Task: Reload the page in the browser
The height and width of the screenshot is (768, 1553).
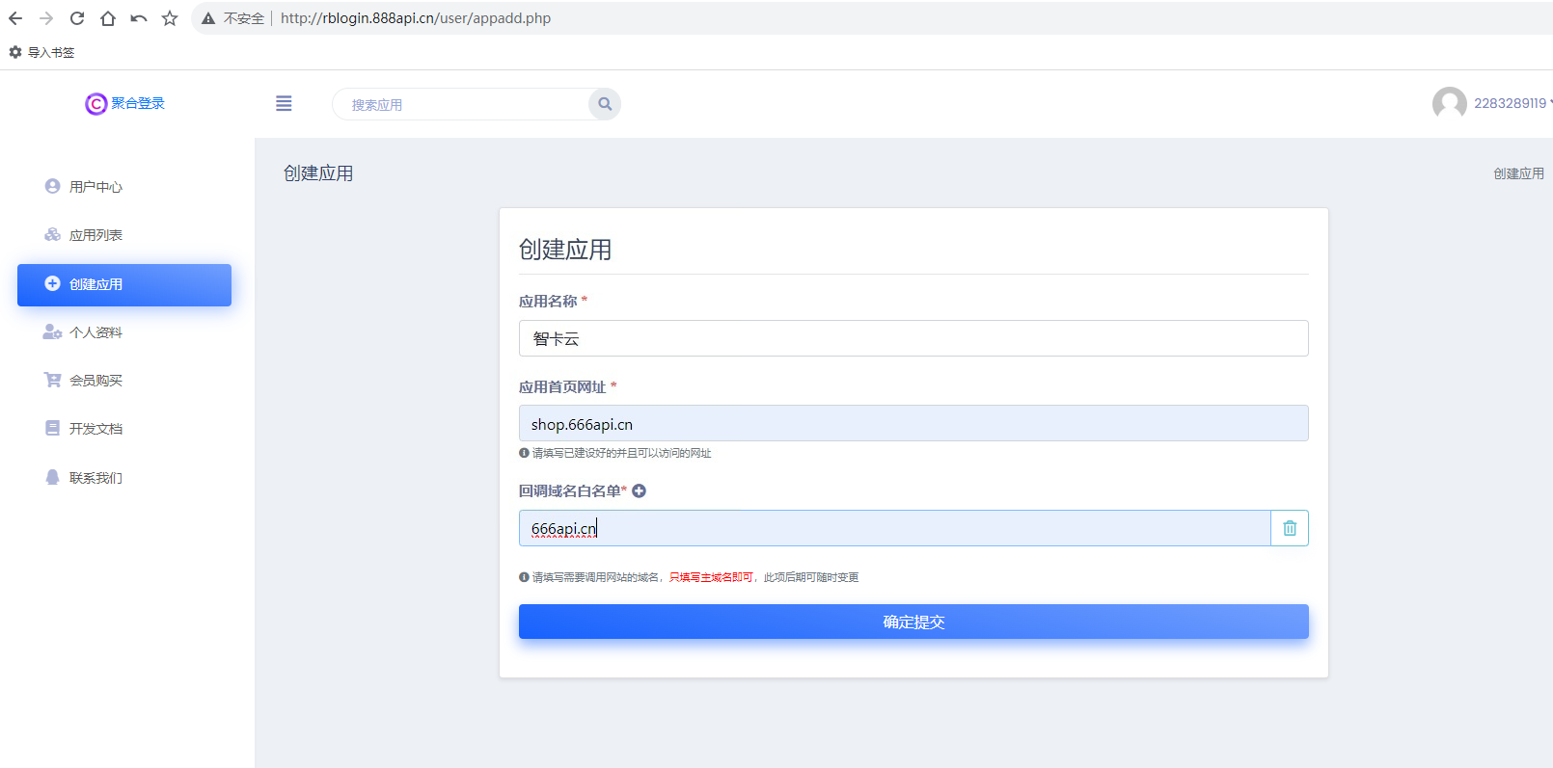Action: click(77, 18)
